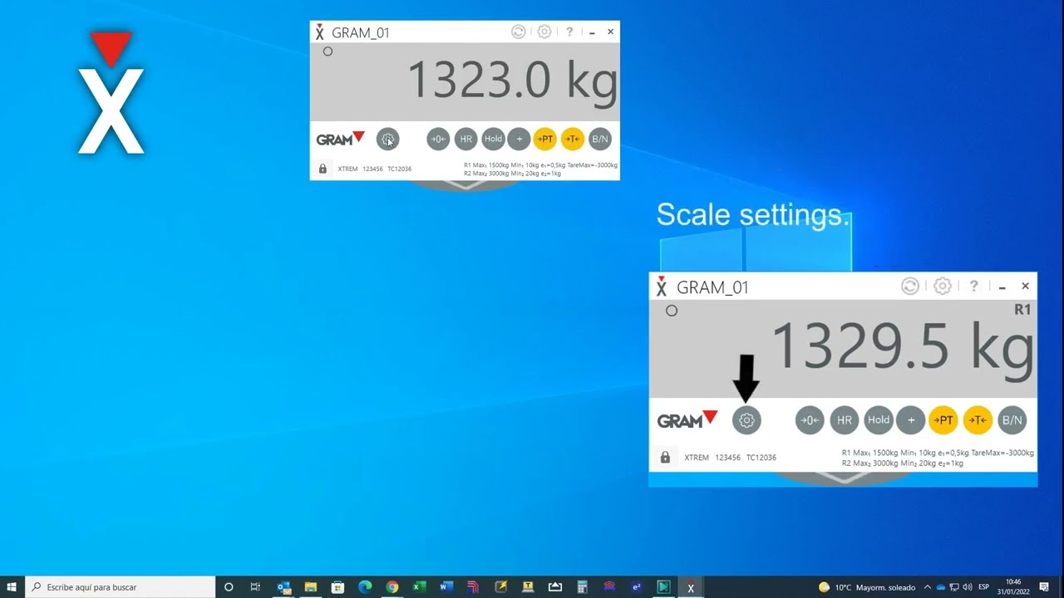
Task: Open scale settings gear in large GRAM_01 window
Action: click(x=746, y=420)
